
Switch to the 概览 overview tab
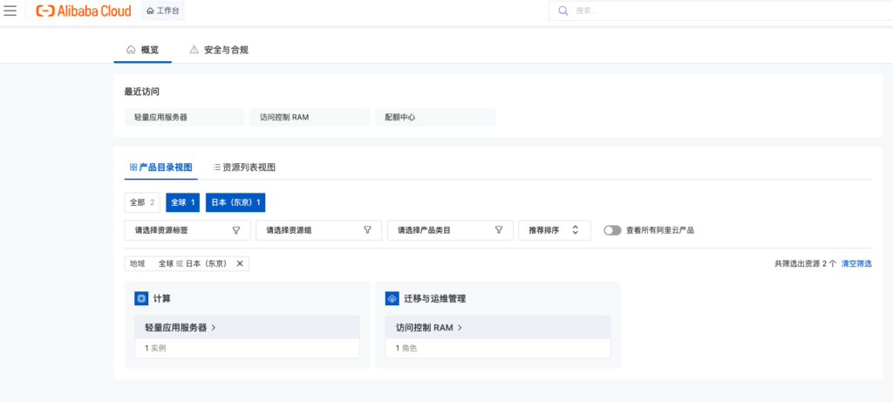click(143, 50)
